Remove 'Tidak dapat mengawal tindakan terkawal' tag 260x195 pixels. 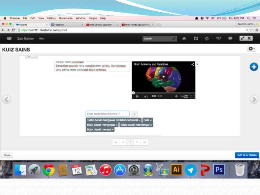(x=139, y=120)
